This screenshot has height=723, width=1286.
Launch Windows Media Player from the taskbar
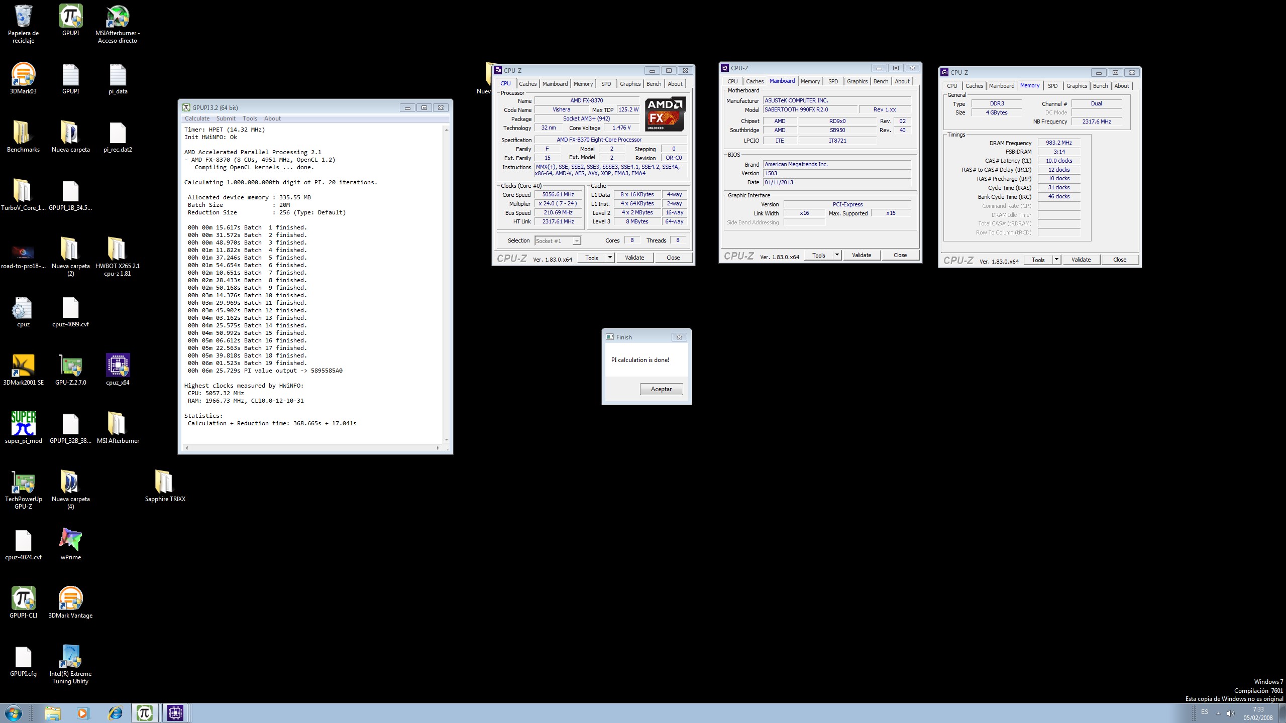pyautogui.click(x=83, y=713)
